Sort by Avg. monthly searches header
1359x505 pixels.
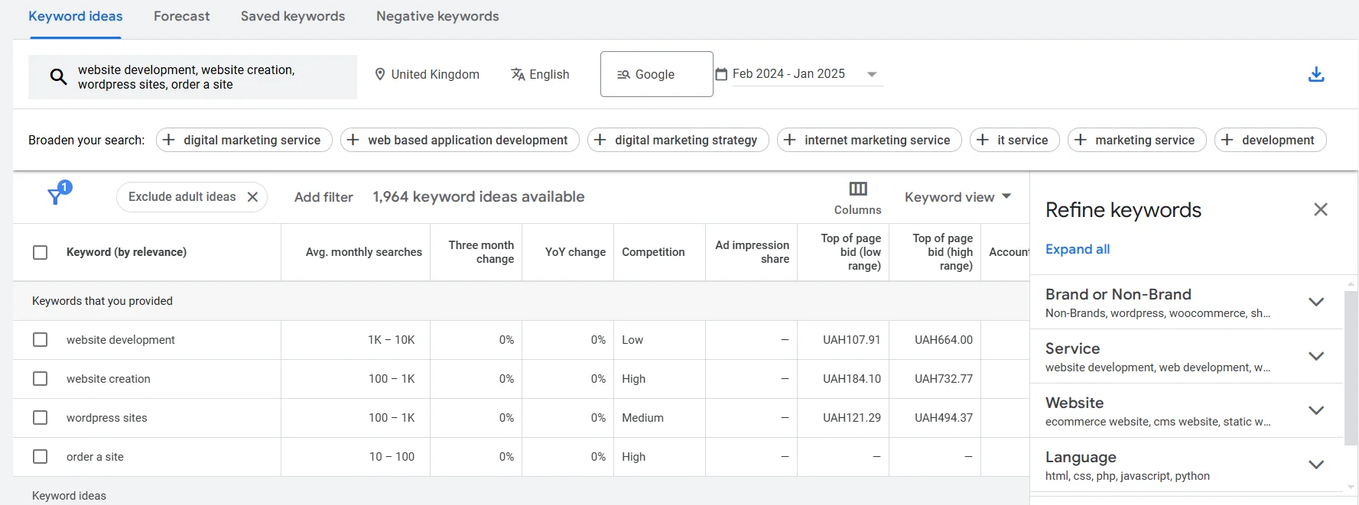[x=364, y=252]
